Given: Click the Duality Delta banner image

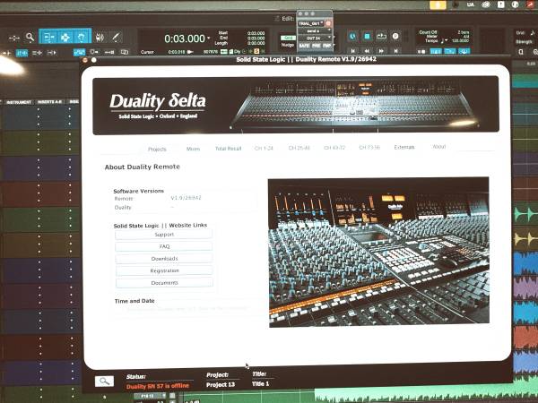Looking at the screenshot, I should (x=295, y=105).
